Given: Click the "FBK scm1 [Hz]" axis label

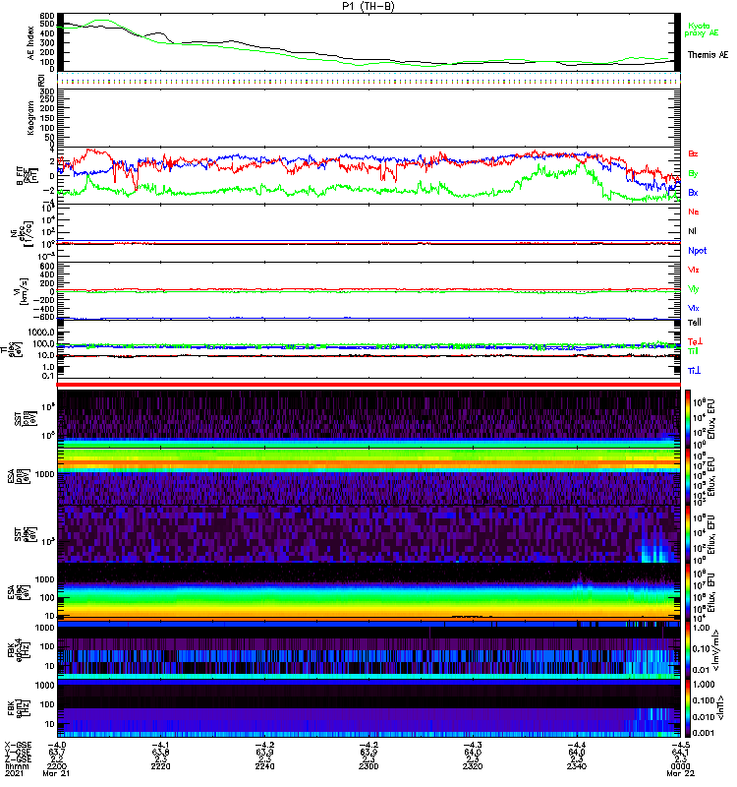Looking at the screenshot, I should tap(19, 706).
